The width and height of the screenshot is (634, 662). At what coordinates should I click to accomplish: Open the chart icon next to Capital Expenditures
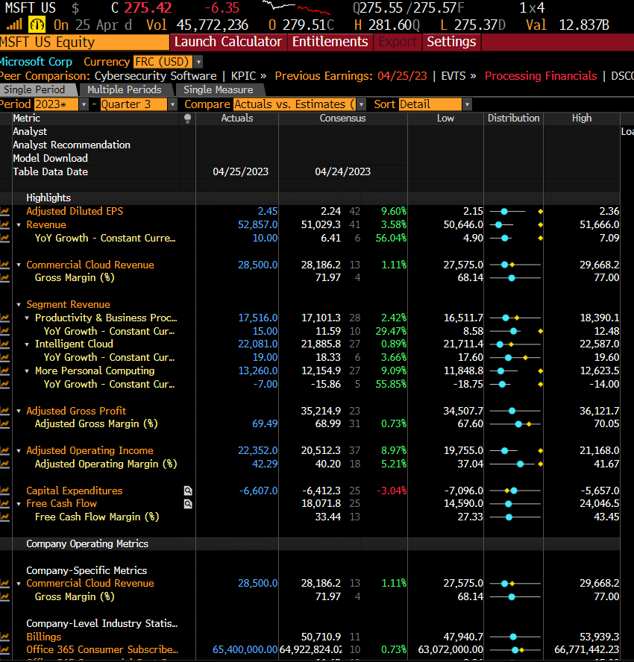pos(4,491)
